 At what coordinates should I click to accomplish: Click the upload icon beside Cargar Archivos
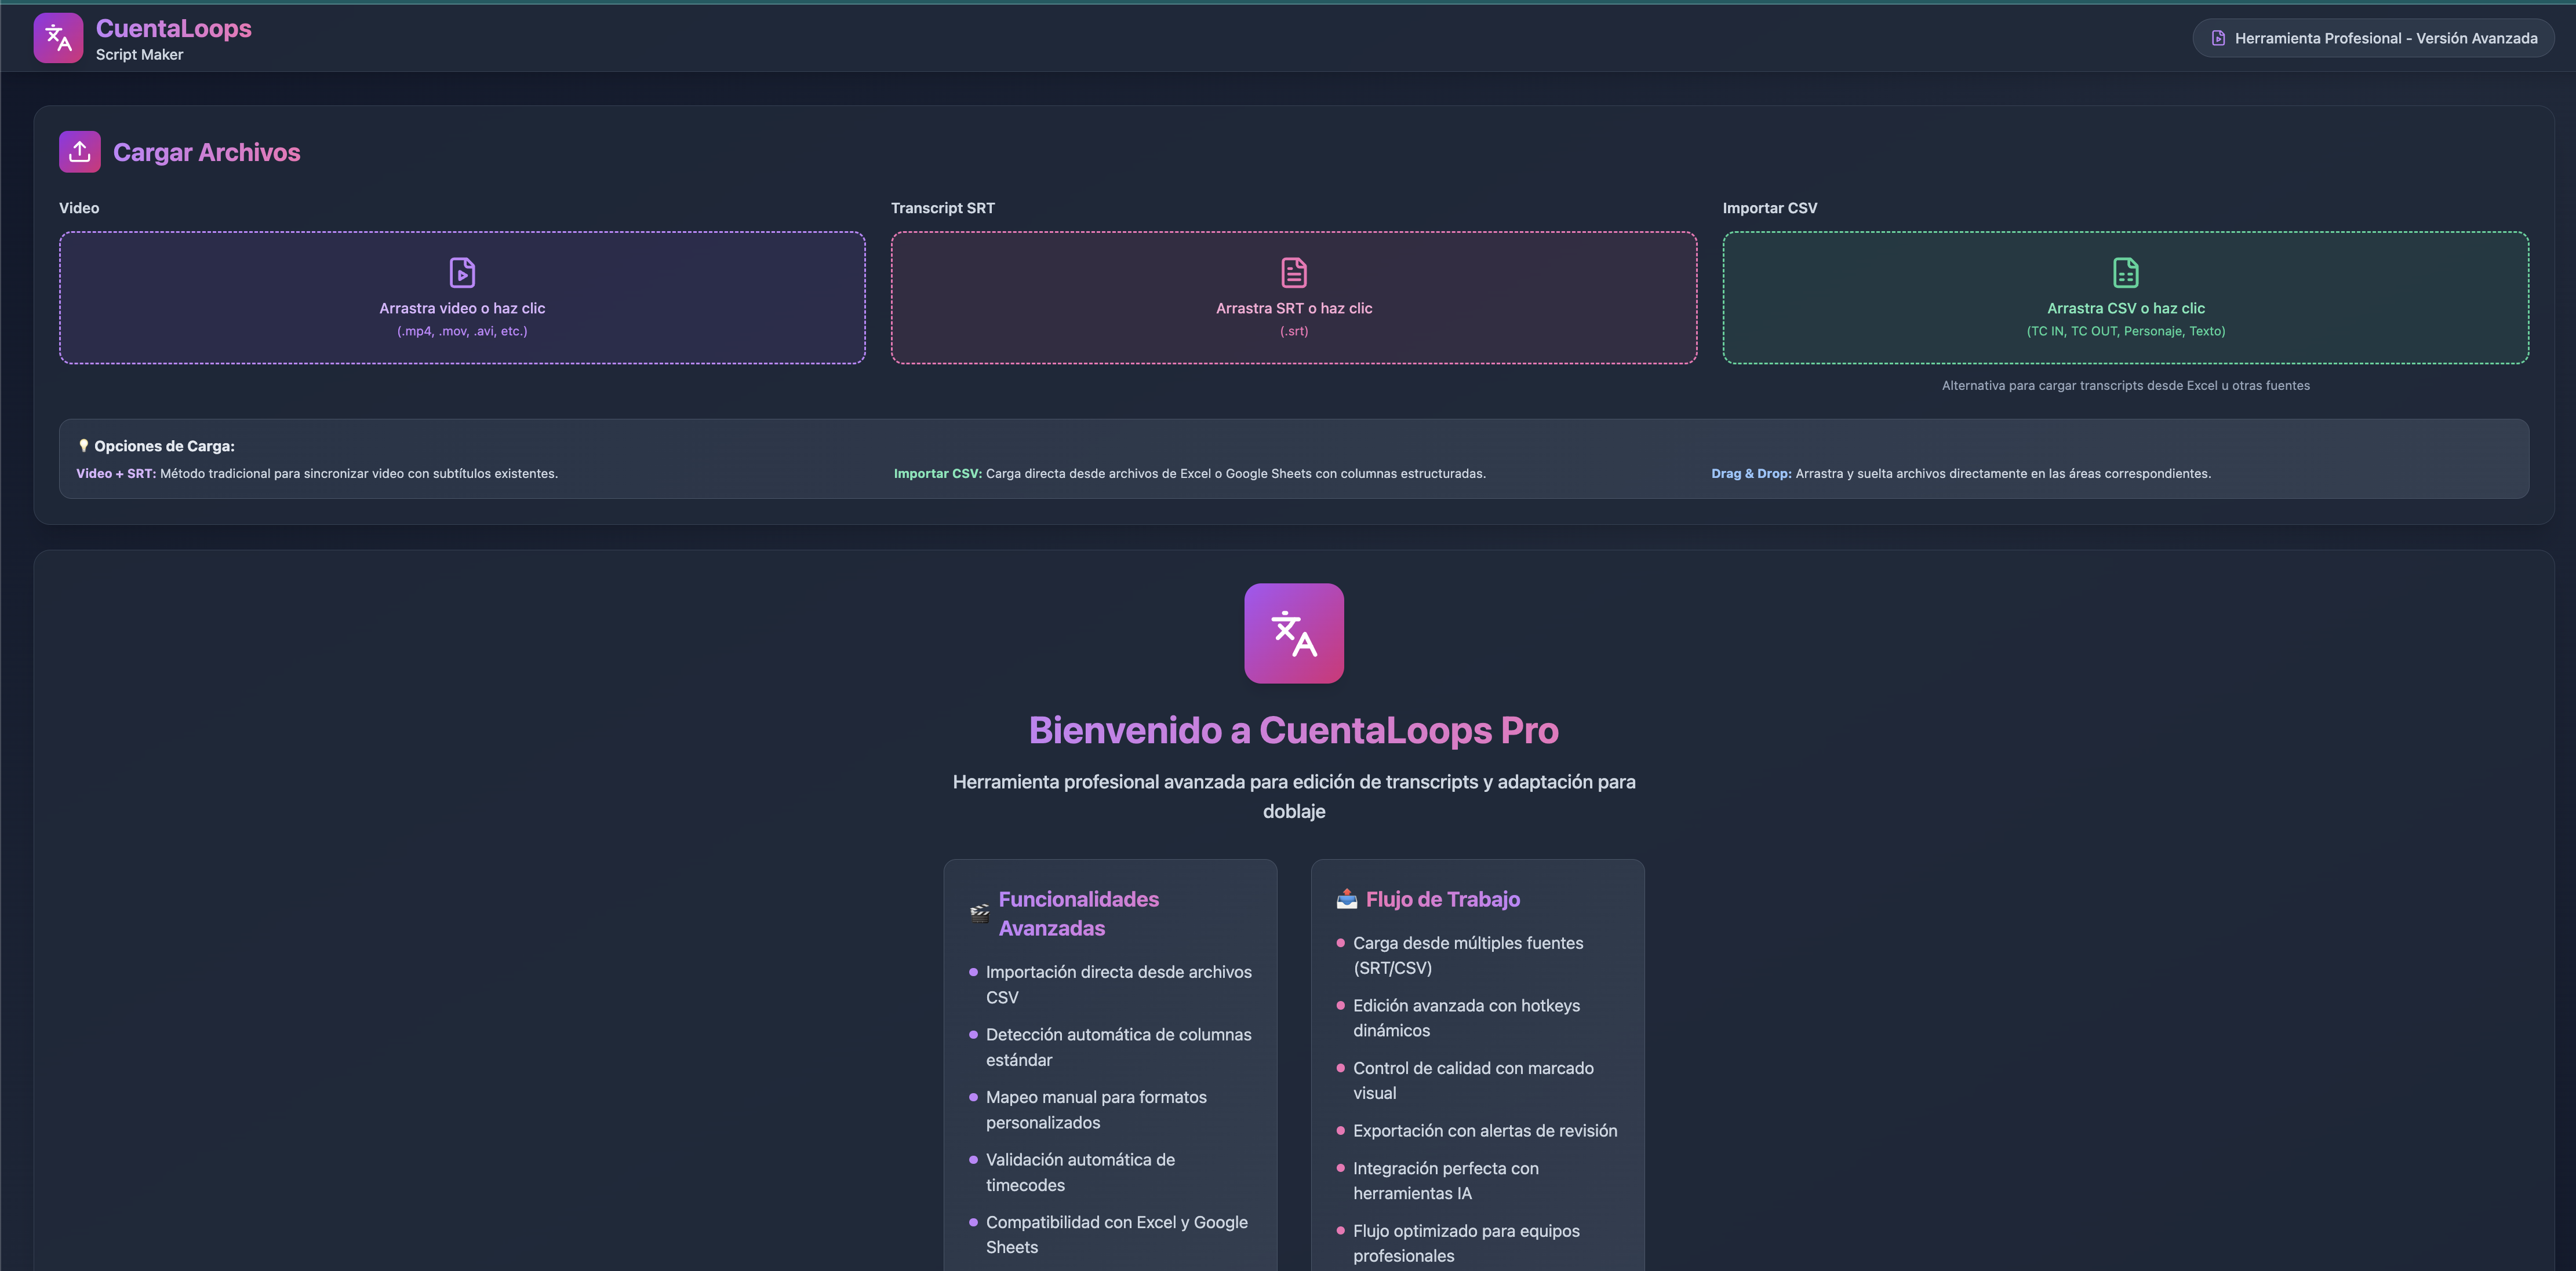click(80, 152)
